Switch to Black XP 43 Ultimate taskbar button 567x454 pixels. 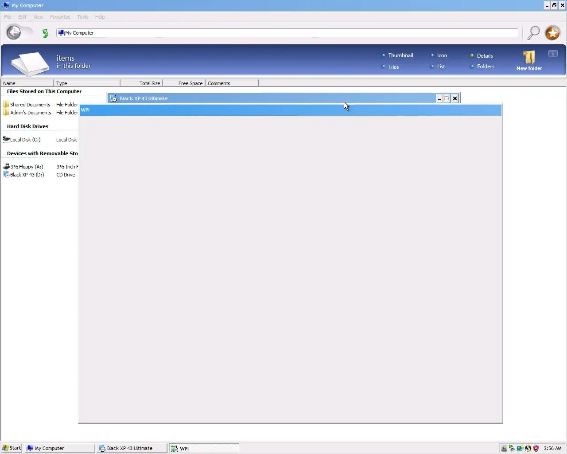tap(132, 448)
